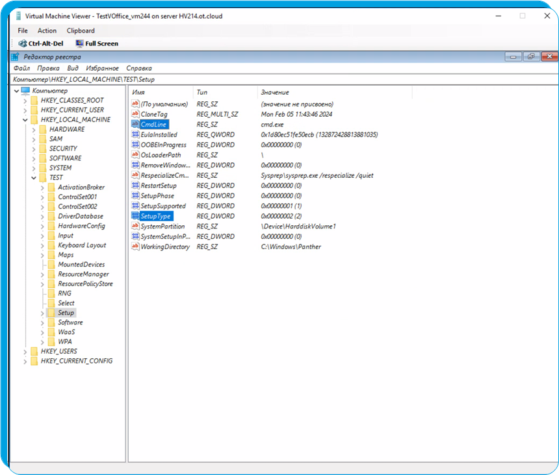Select the HardwareConfig tree key
559x475 pixels.
click(x=82, y=226)
